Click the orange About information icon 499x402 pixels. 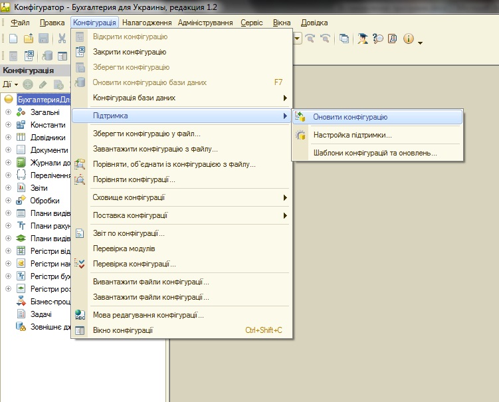pos(408,39)
